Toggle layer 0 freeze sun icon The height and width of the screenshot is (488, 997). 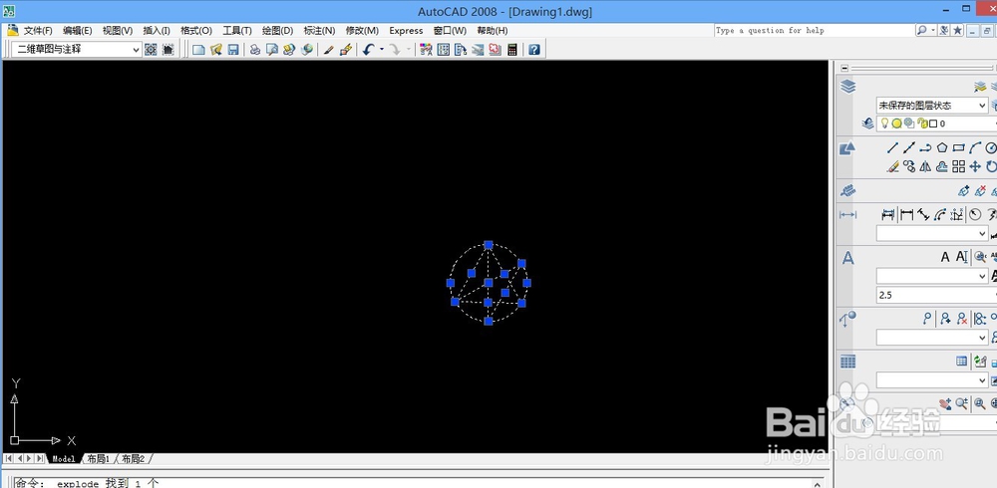pyautogui.click(x=896, y=123)
